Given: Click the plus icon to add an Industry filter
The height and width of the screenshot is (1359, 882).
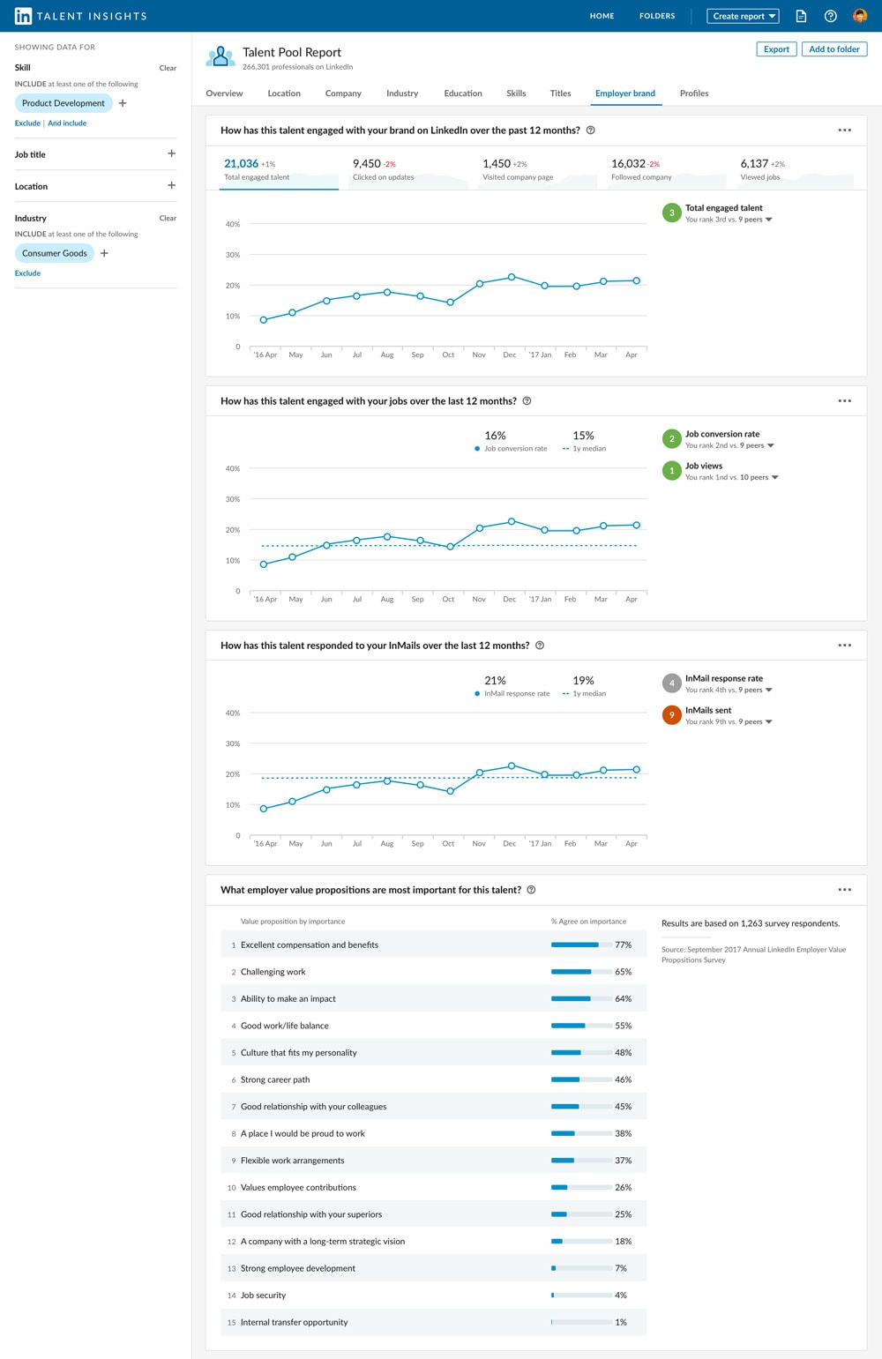Looking at the screenshot, I should 105,252.
